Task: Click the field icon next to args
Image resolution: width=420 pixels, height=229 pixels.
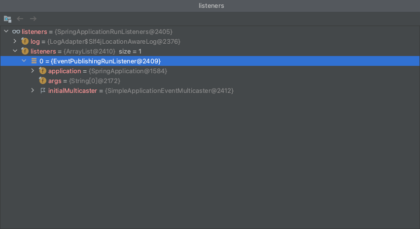Action: point(42,81)
